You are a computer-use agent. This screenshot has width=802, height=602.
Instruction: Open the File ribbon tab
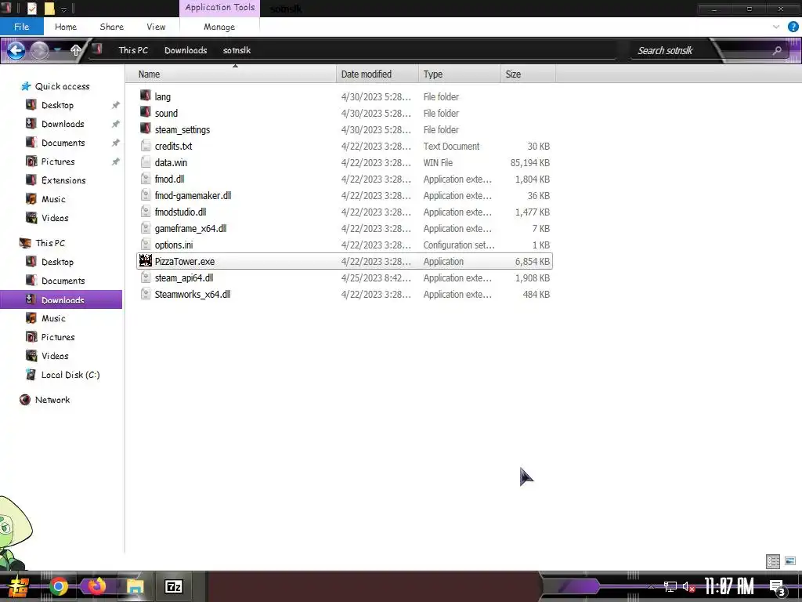(21, 27)
